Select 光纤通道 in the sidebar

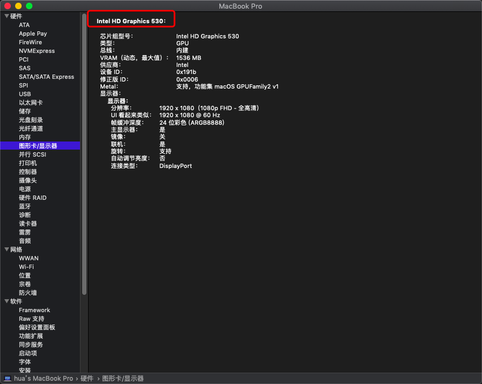point(31,129)
